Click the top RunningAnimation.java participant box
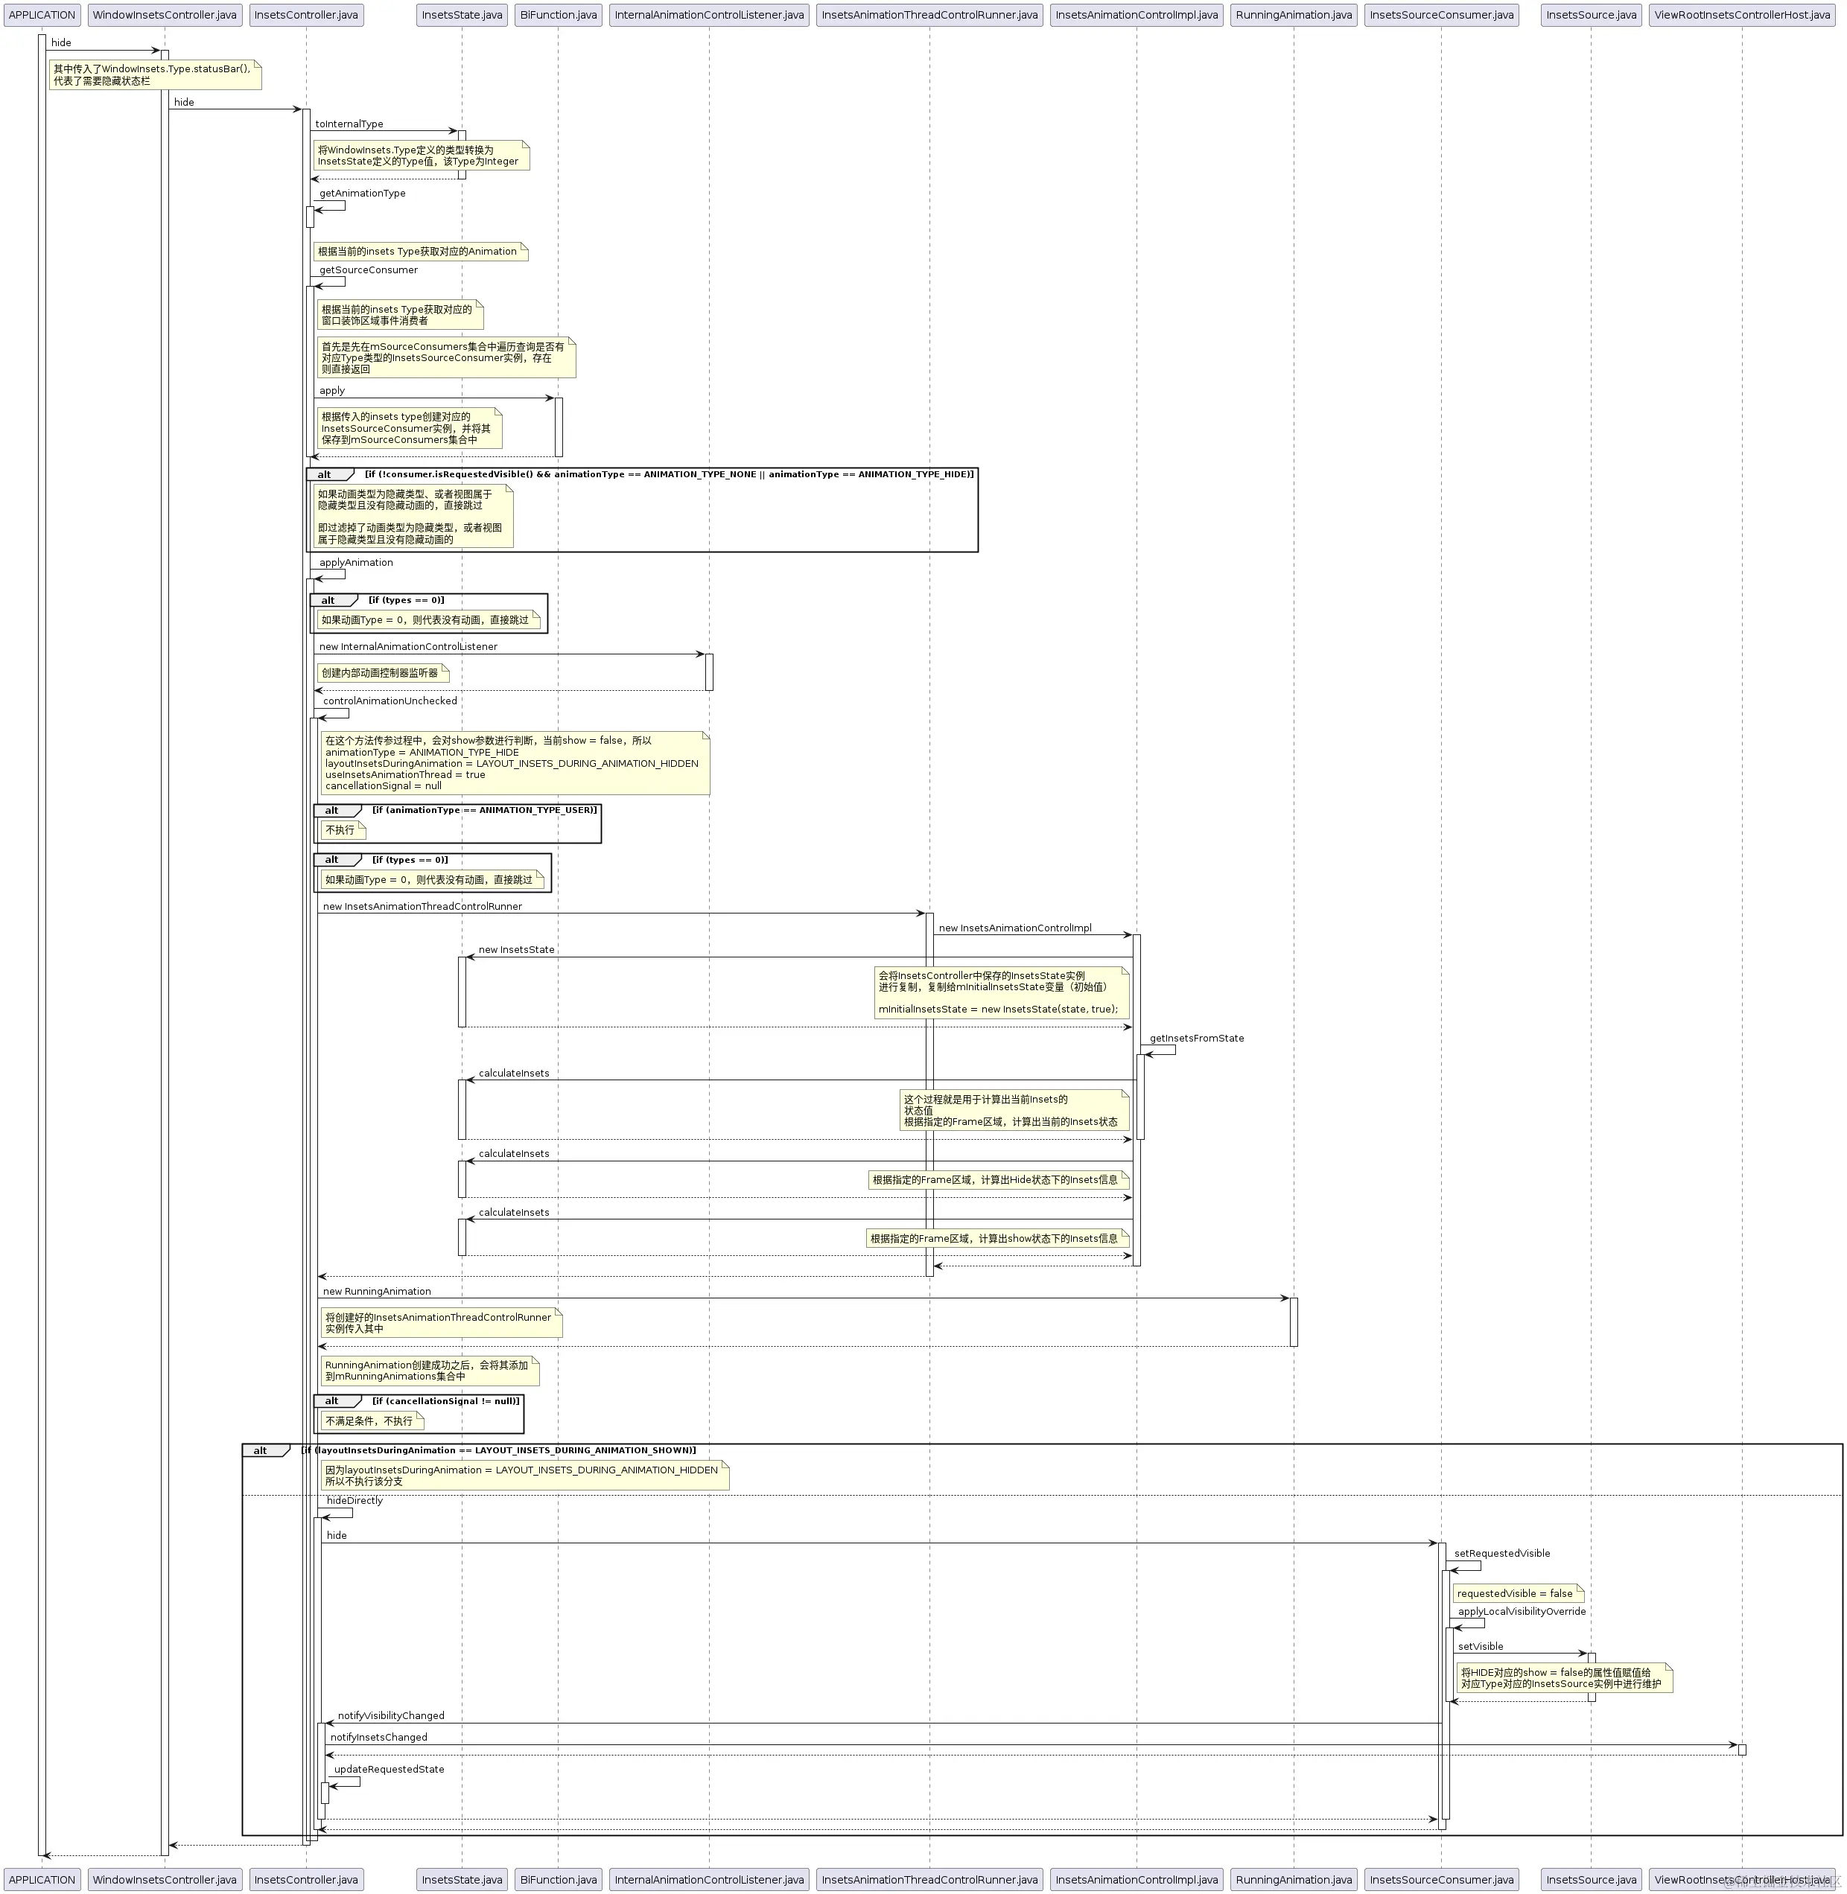1847x1894 pixels. 1293,15
